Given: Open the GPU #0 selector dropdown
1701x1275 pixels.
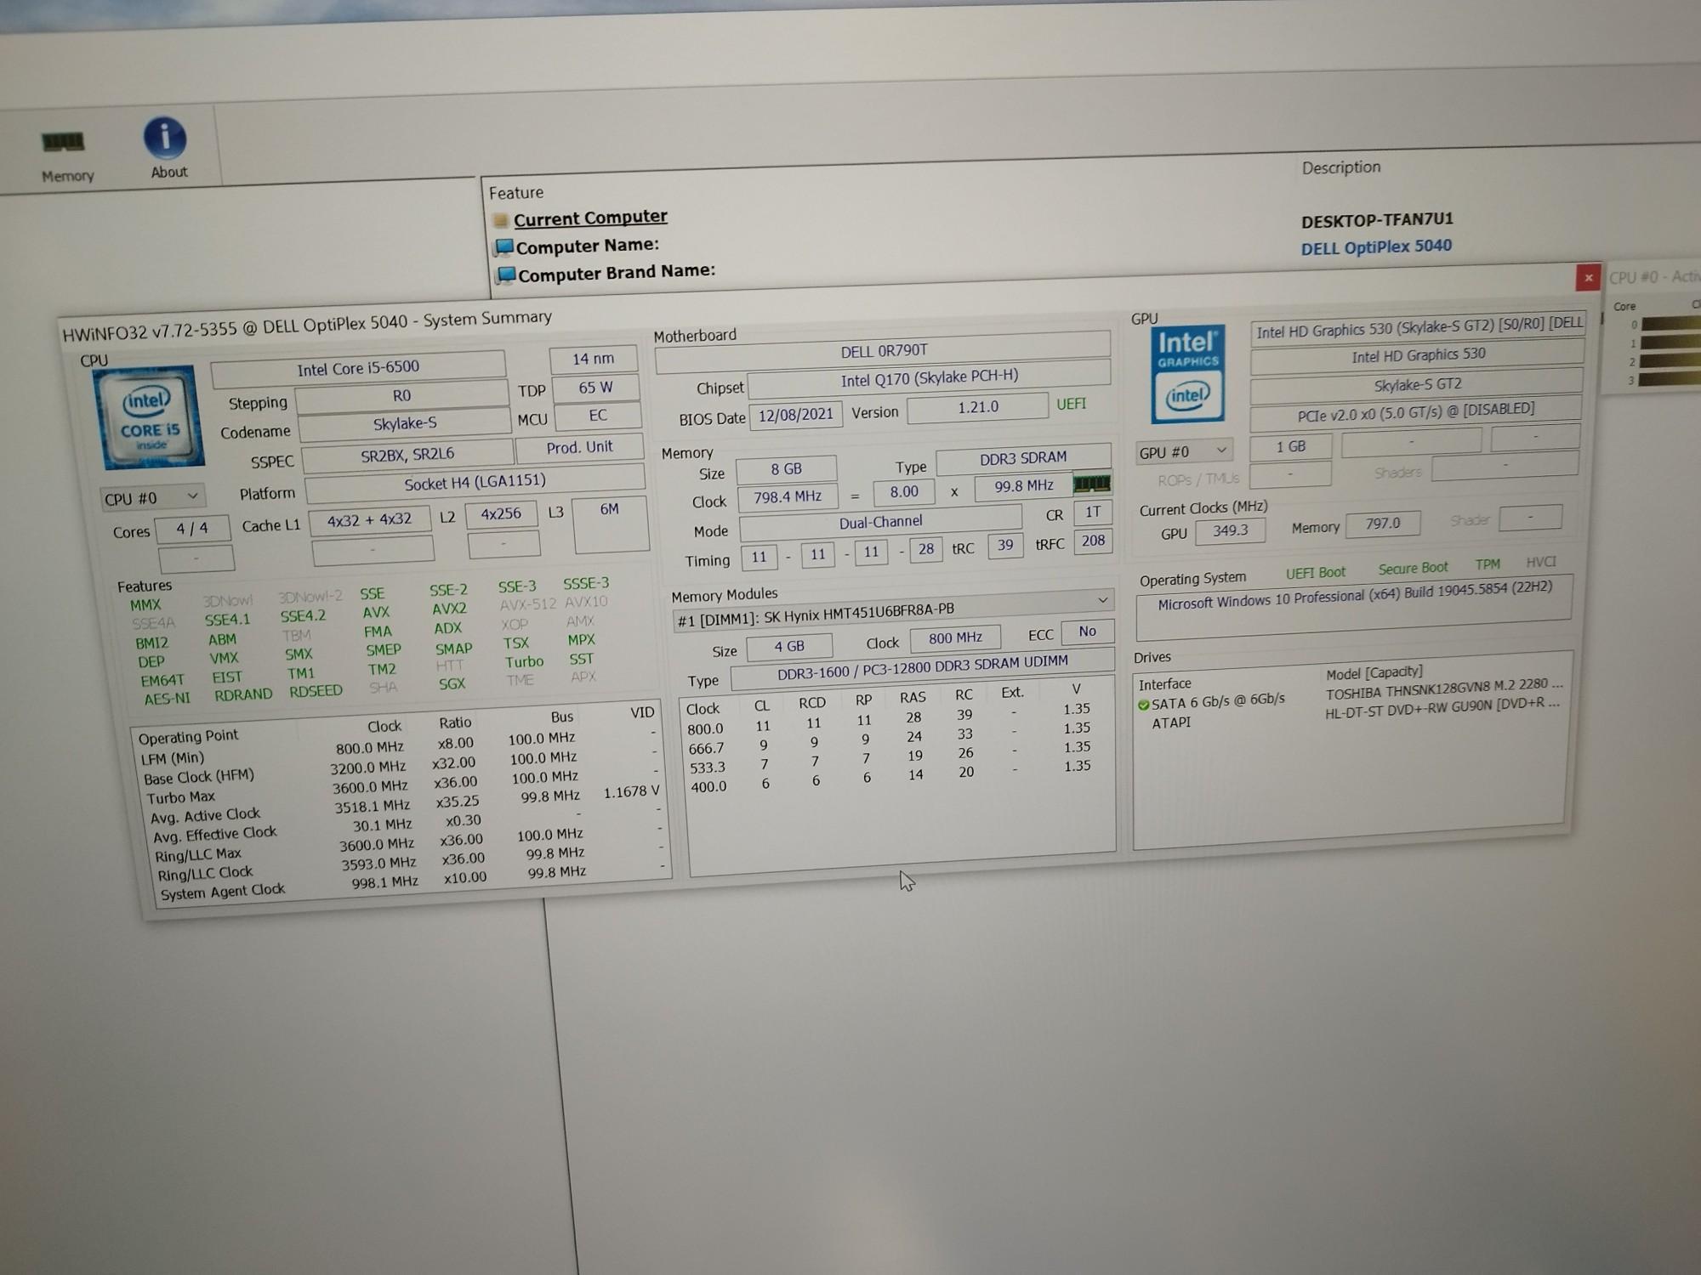Looking at the screenshot, I should coord(1183,451).
